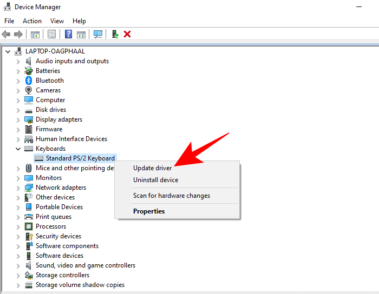
Task: Click the Security devices key icon
Action: [x=29, y=236]
